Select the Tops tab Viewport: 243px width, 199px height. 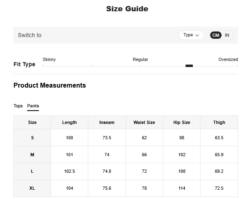(18, 106)
